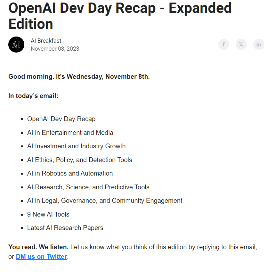
Task: Select AI Research, Science, and Predictive Tools
Action: tap(88, 187)
